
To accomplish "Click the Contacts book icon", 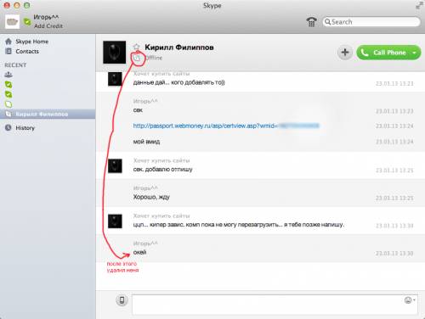I will (8, 51).
